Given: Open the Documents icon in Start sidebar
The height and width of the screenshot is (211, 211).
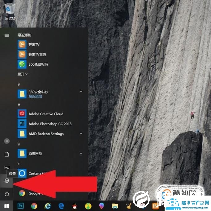Looking at the screenshot, I should click(x=7, y=154).
